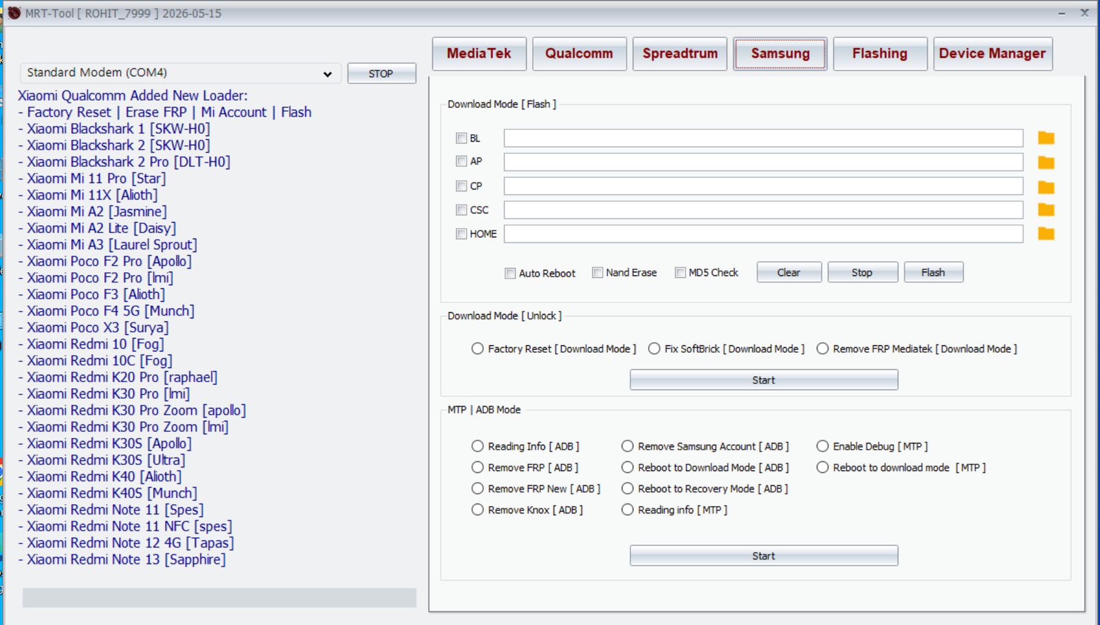1100x625 pixels.
Task: Switch to the MediaTek tab
Action: click(x=478, y=54)
